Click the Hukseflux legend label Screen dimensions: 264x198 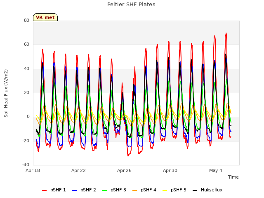coord(212,190)
